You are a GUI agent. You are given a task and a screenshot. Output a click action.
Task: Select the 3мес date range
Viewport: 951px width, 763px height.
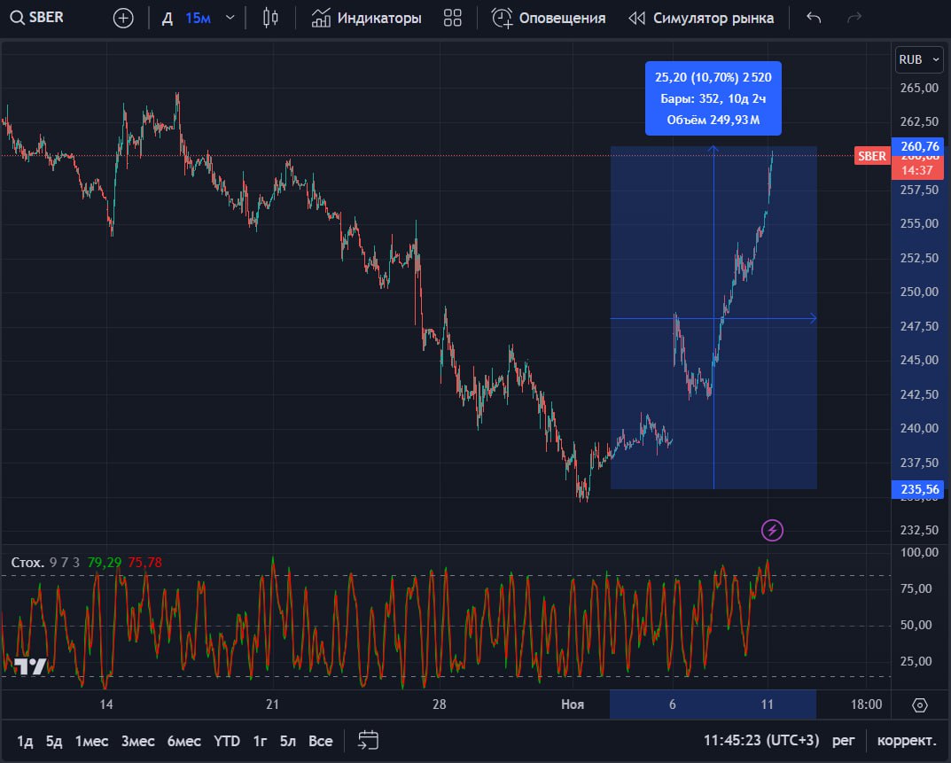tap(137, 741)
